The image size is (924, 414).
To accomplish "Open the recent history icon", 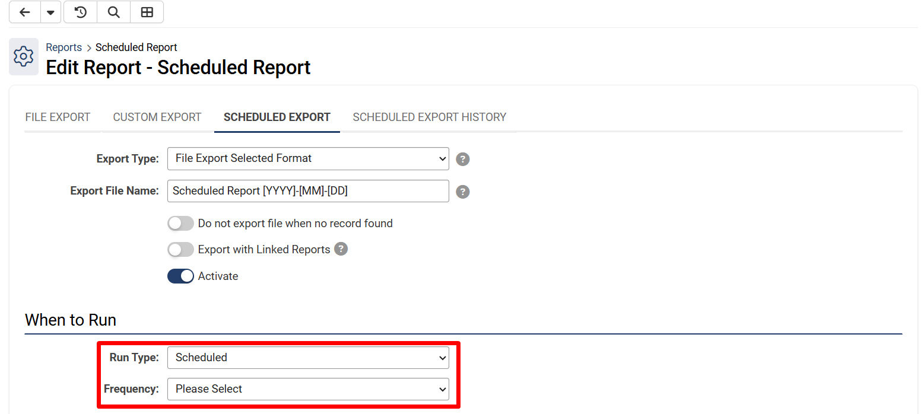I will click(x=81, y=12).
